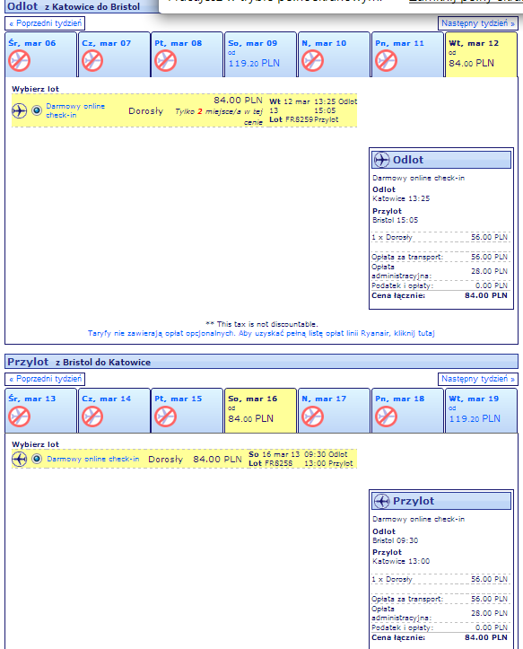Click 'Cena łącznie' total in Przylot summary

[x=440, y=637]
